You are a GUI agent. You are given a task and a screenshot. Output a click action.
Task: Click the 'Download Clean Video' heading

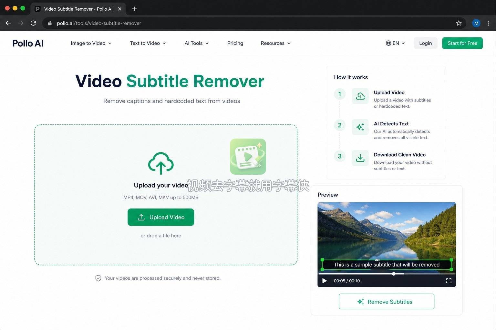[x=400, y=155]
